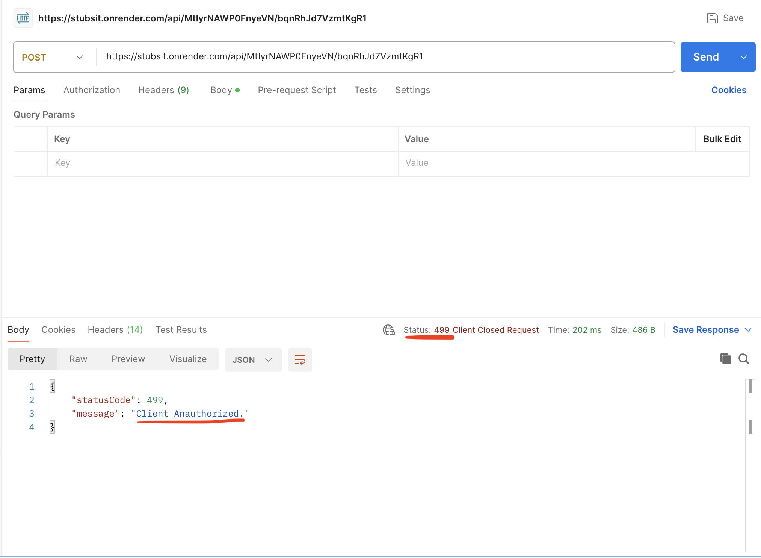Copy response with the copy icon
The height and width of the screenshot is (558, 761).
point(725,359)
